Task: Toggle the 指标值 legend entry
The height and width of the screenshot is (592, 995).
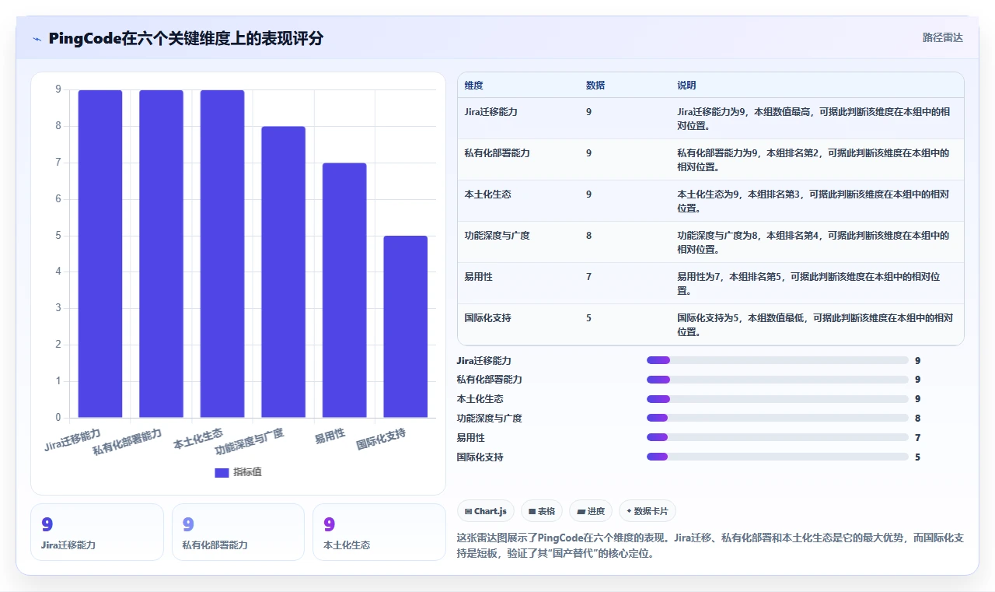Action: coord(238,472)
